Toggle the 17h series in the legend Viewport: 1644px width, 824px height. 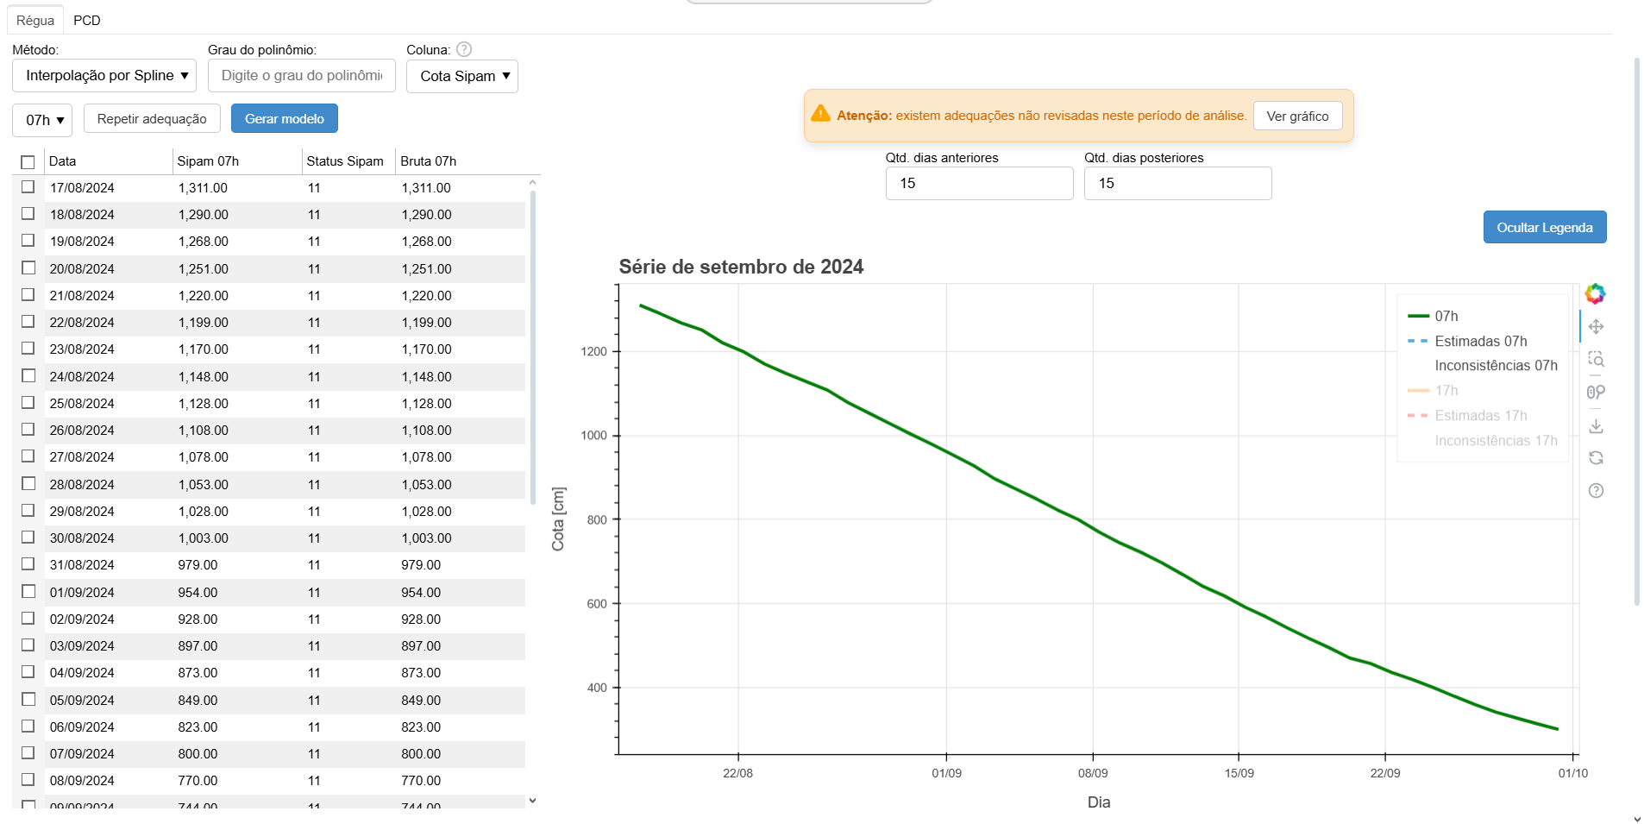click(x=1446, y=391)
